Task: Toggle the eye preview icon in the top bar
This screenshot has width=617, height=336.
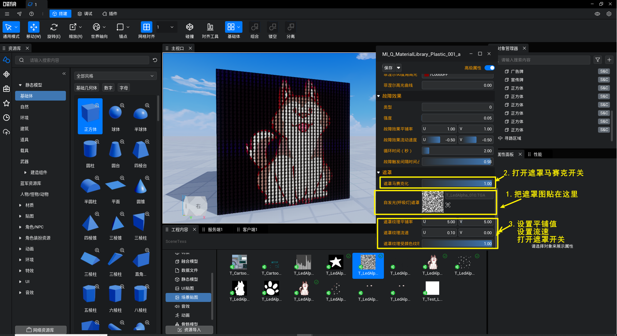Action: [x=597, y=14]
